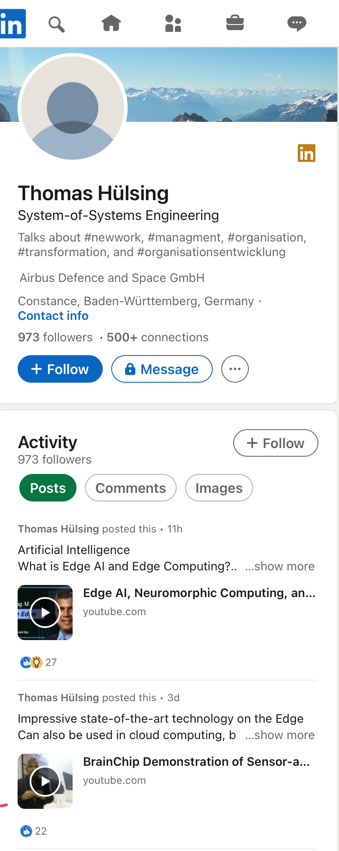Go to the Home feed icon
This screenshot has height=851, width=339.
pos(111,23)
